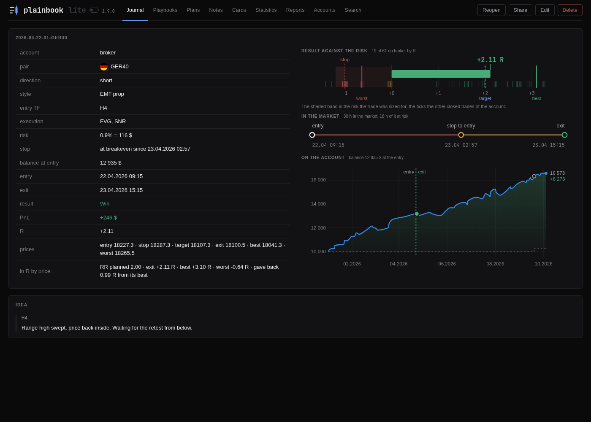Click the short direction value
The height and width of the screenshot is (422, 591).
[106, 81]
